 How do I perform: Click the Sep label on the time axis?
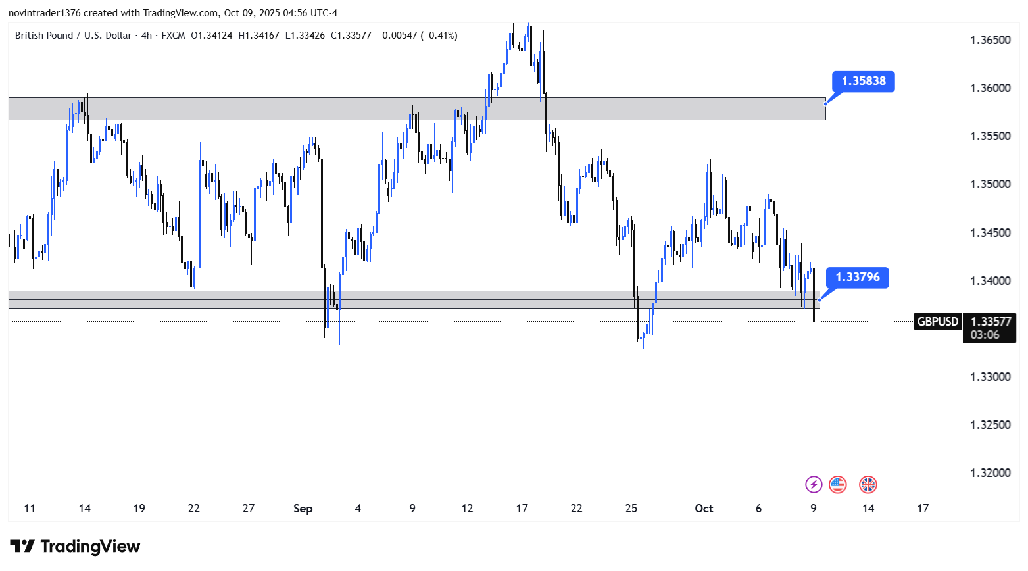click(303, 509)
